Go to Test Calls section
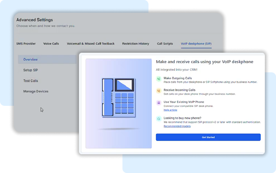This screenshot has height=173, width=276. 31,81
